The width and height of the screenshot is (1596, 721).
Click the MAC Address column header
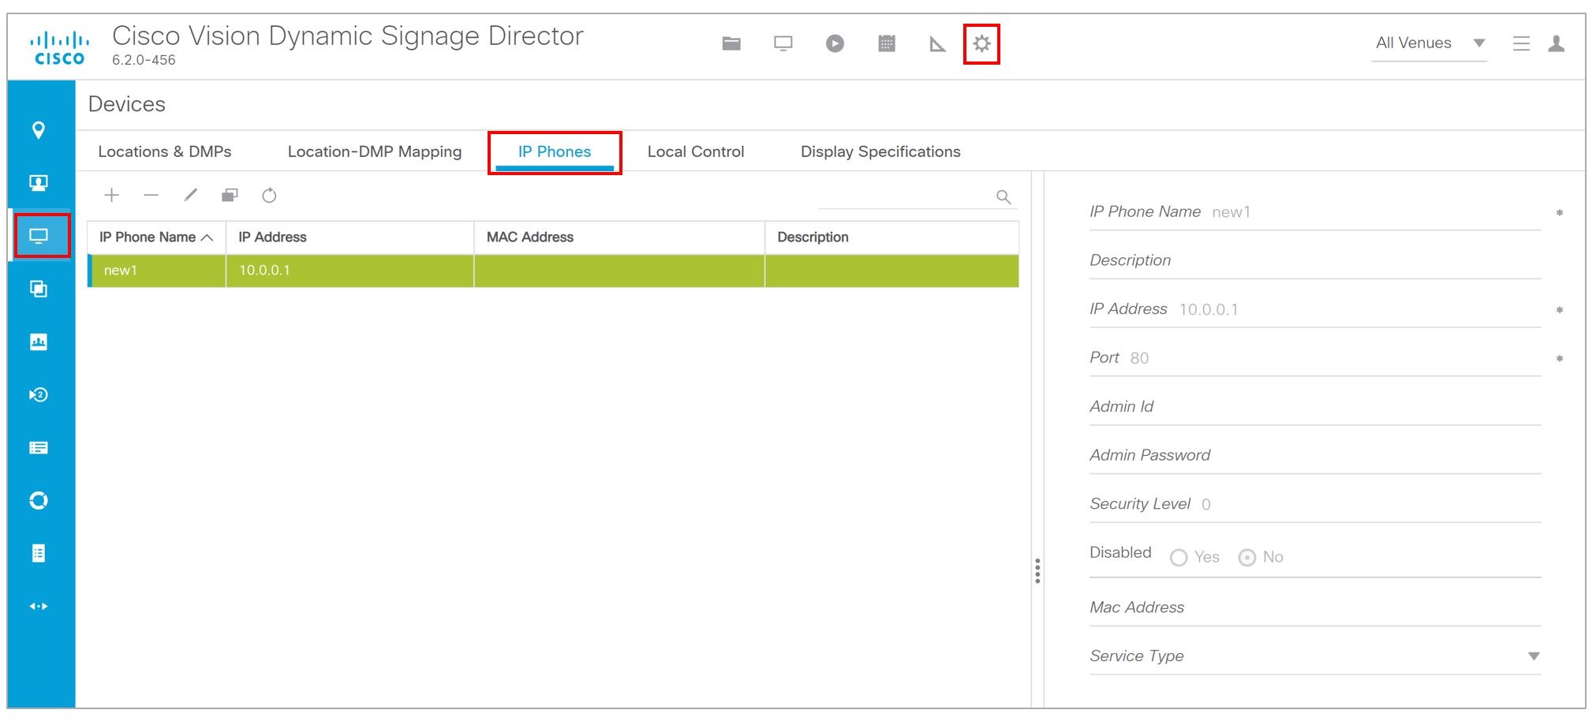tap(619, 237)
